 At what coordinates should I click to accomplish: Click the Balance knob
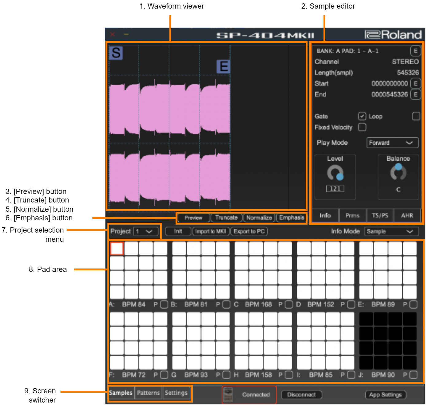click(398, 172)
